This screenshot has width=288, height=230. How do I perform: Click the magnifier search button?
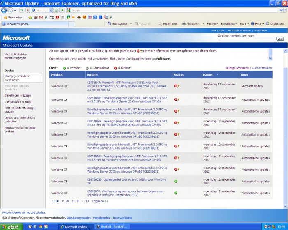click(x=281, y=10)
